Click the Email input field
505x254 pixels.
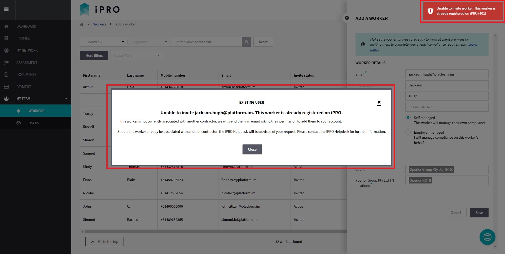point(447,74)
